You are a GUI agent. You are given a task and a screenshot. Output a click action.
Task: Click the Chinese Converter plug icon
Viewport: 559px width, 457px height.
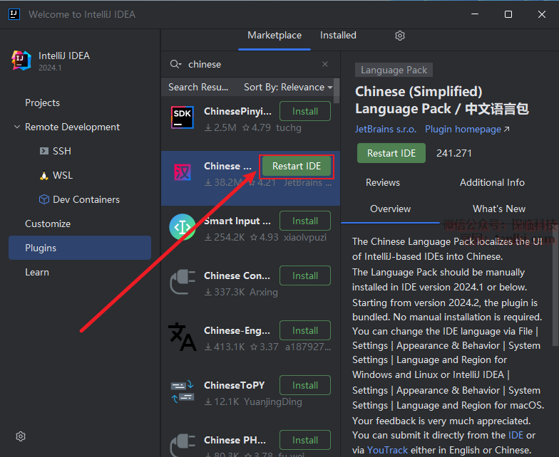pyautogui.click(x=183, y=282)
